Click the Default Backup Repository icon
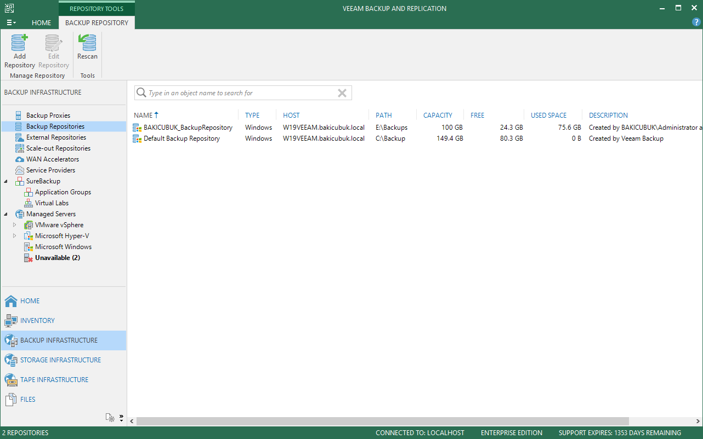Viewport: 703px width, 439px height. pos(137,138)
